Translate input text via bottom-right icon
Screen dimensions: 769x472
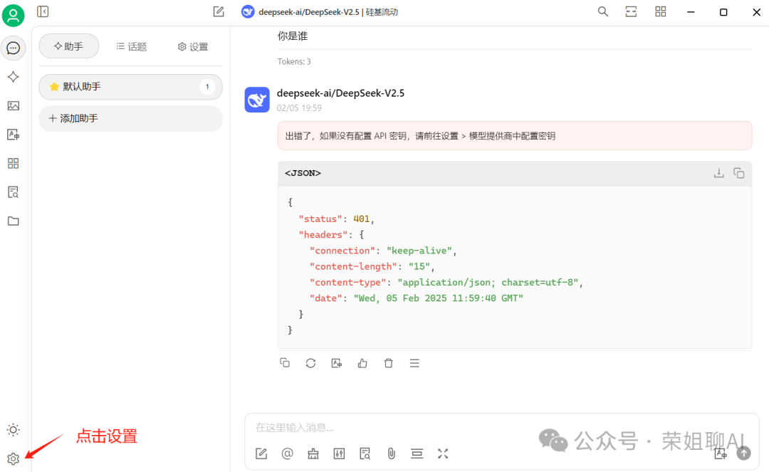click(721, 453)
